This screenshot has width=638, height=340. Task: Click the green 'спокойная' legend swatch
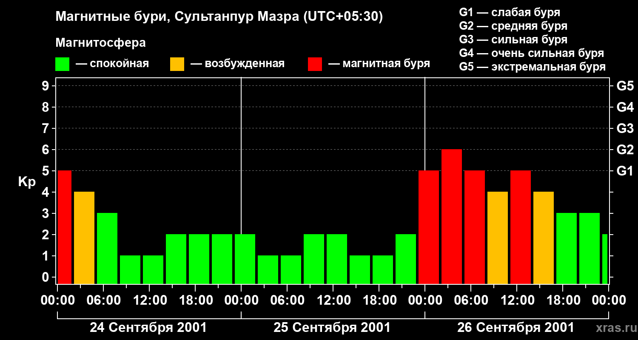(63, 64)
